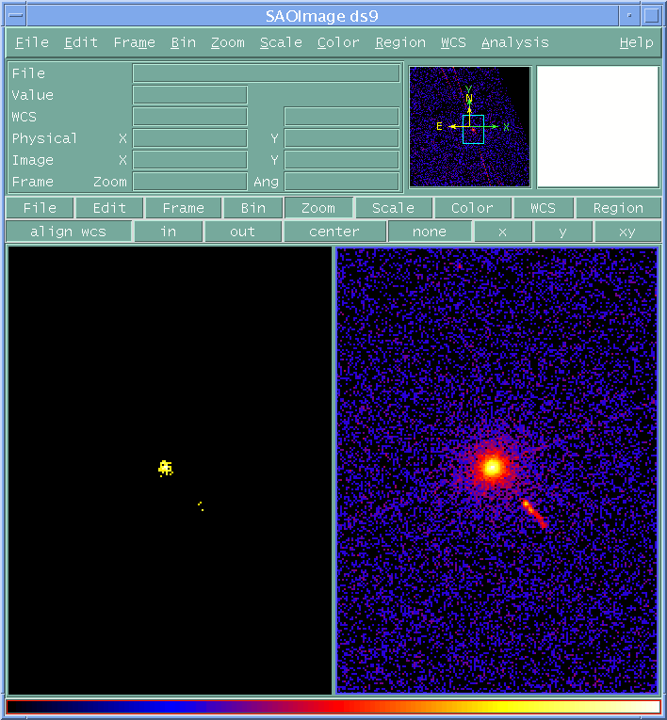667x720 pixels.
Task: Click the Ang field
Action: click(342, 182)
